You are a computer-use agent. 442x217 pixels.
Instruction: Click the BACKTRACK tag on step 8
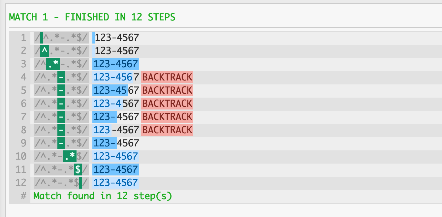[x=167, y=130]
